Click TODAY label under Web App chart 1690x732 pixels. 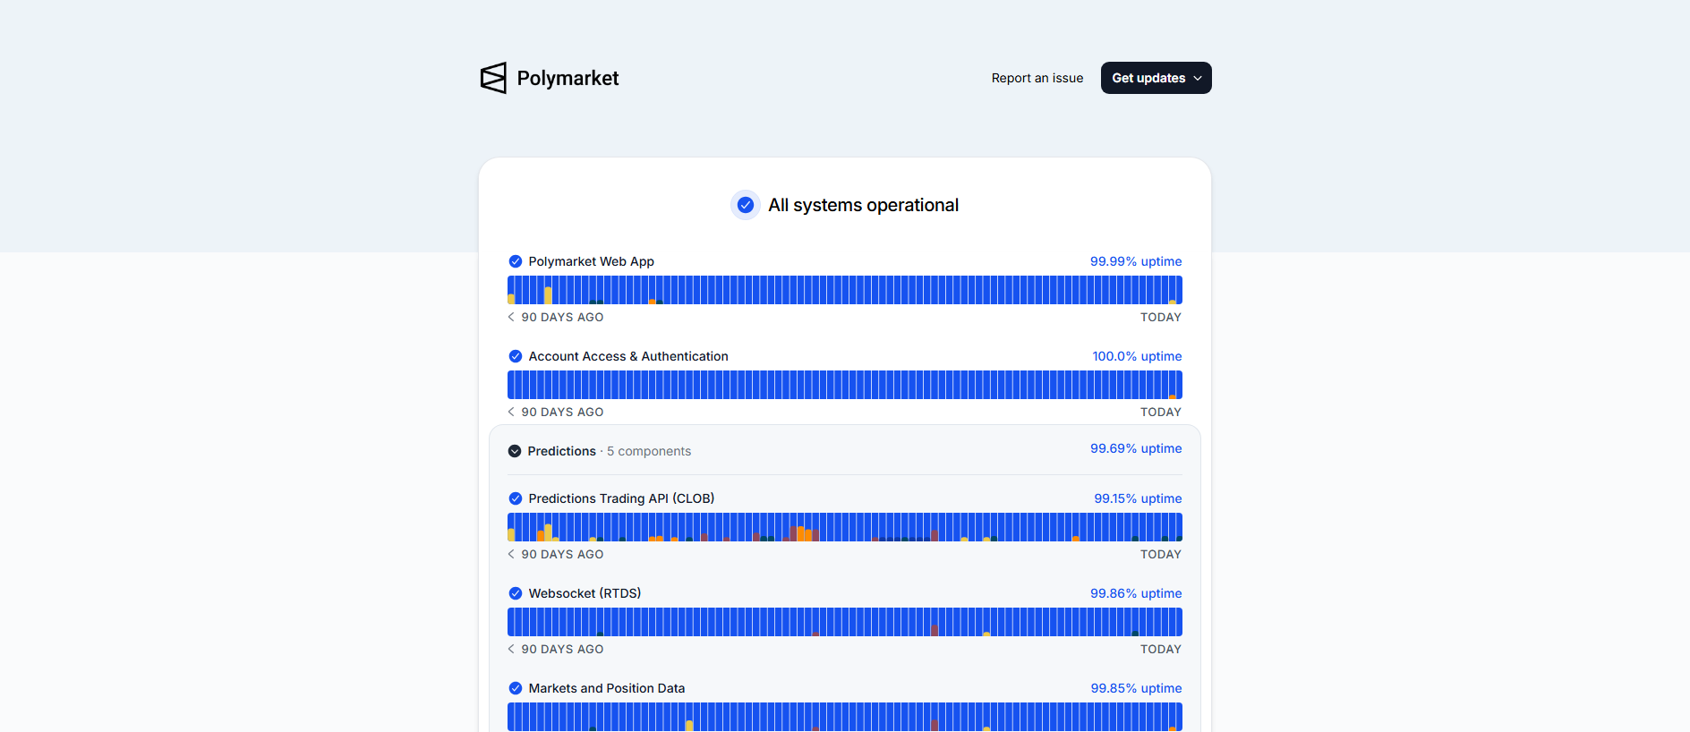1161,317
